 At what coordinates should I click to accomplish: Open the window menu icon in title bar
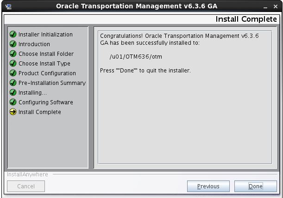point(8,6)
